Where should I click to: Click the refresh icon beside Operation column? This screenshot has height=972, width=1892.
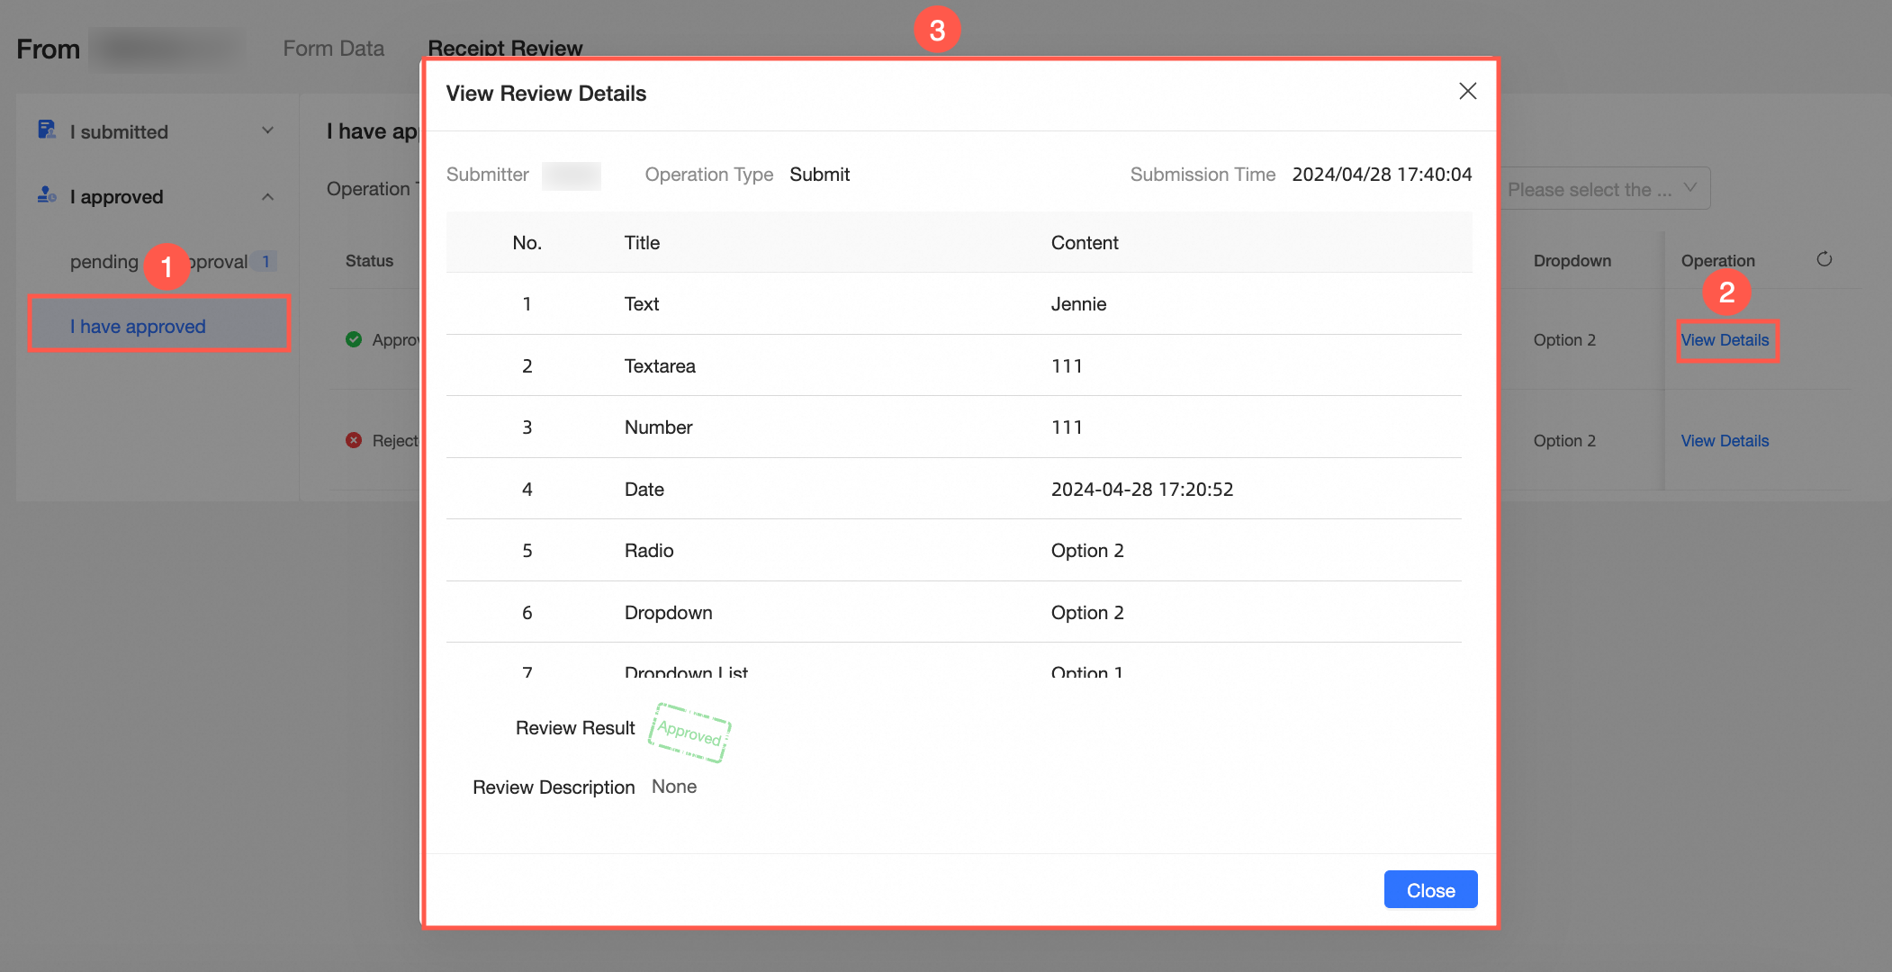(x=1824, y=260)
